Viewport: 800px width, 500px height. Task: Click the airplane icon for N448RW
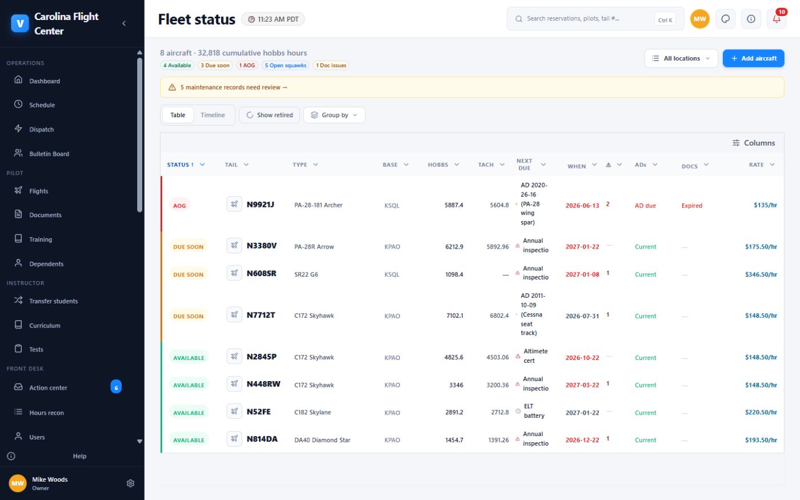point(234,385)
